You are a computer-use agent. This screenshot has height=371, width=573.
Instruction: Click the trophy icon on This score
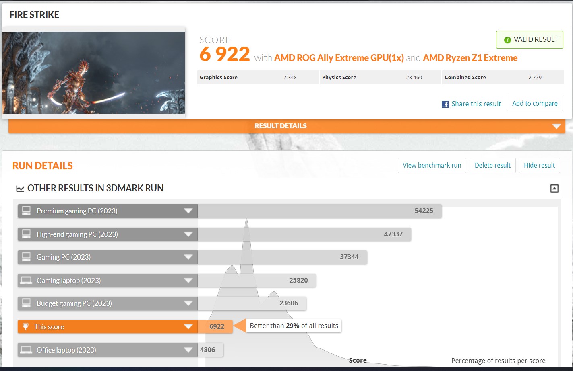click(x=26, y=327)
